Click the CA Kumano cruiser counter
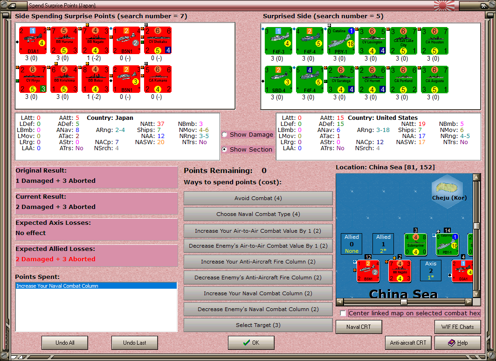Viewport: 496px width, 361px height. tap(158, 79)
